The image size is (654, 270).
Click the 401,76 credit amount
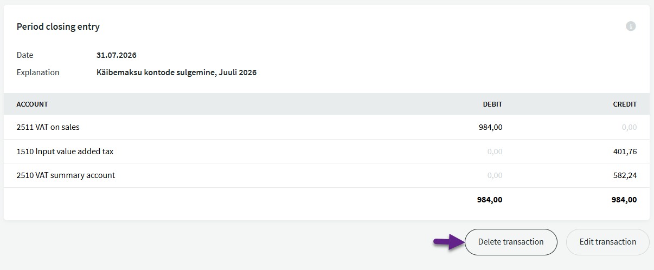coord(625,152)
